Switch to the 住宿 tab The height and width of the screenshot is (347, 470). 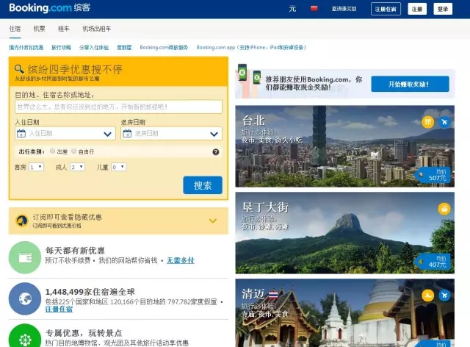[15, 29]
